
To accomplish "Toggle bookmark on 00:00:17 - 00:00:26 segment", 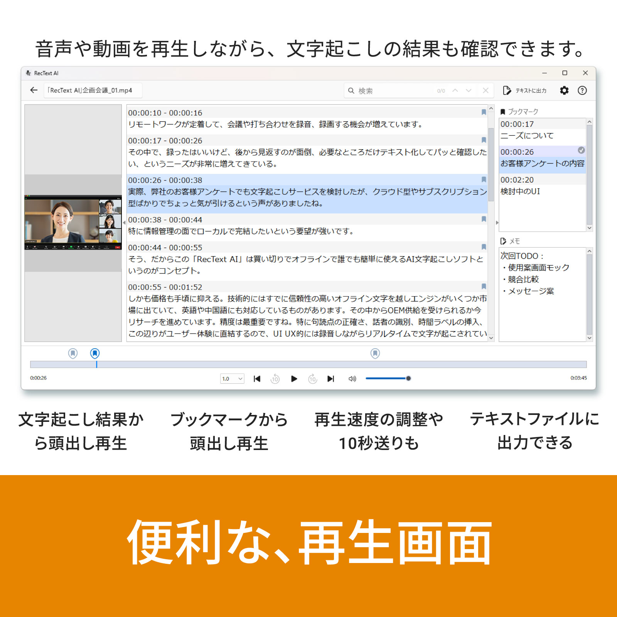I will coord(484,140).
